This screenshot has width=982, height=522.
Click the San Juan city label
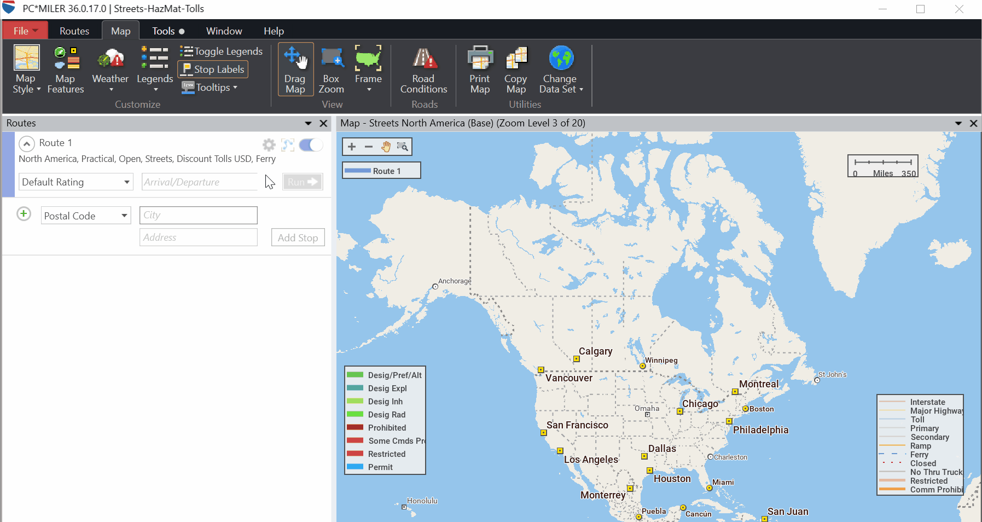(788, 512)
